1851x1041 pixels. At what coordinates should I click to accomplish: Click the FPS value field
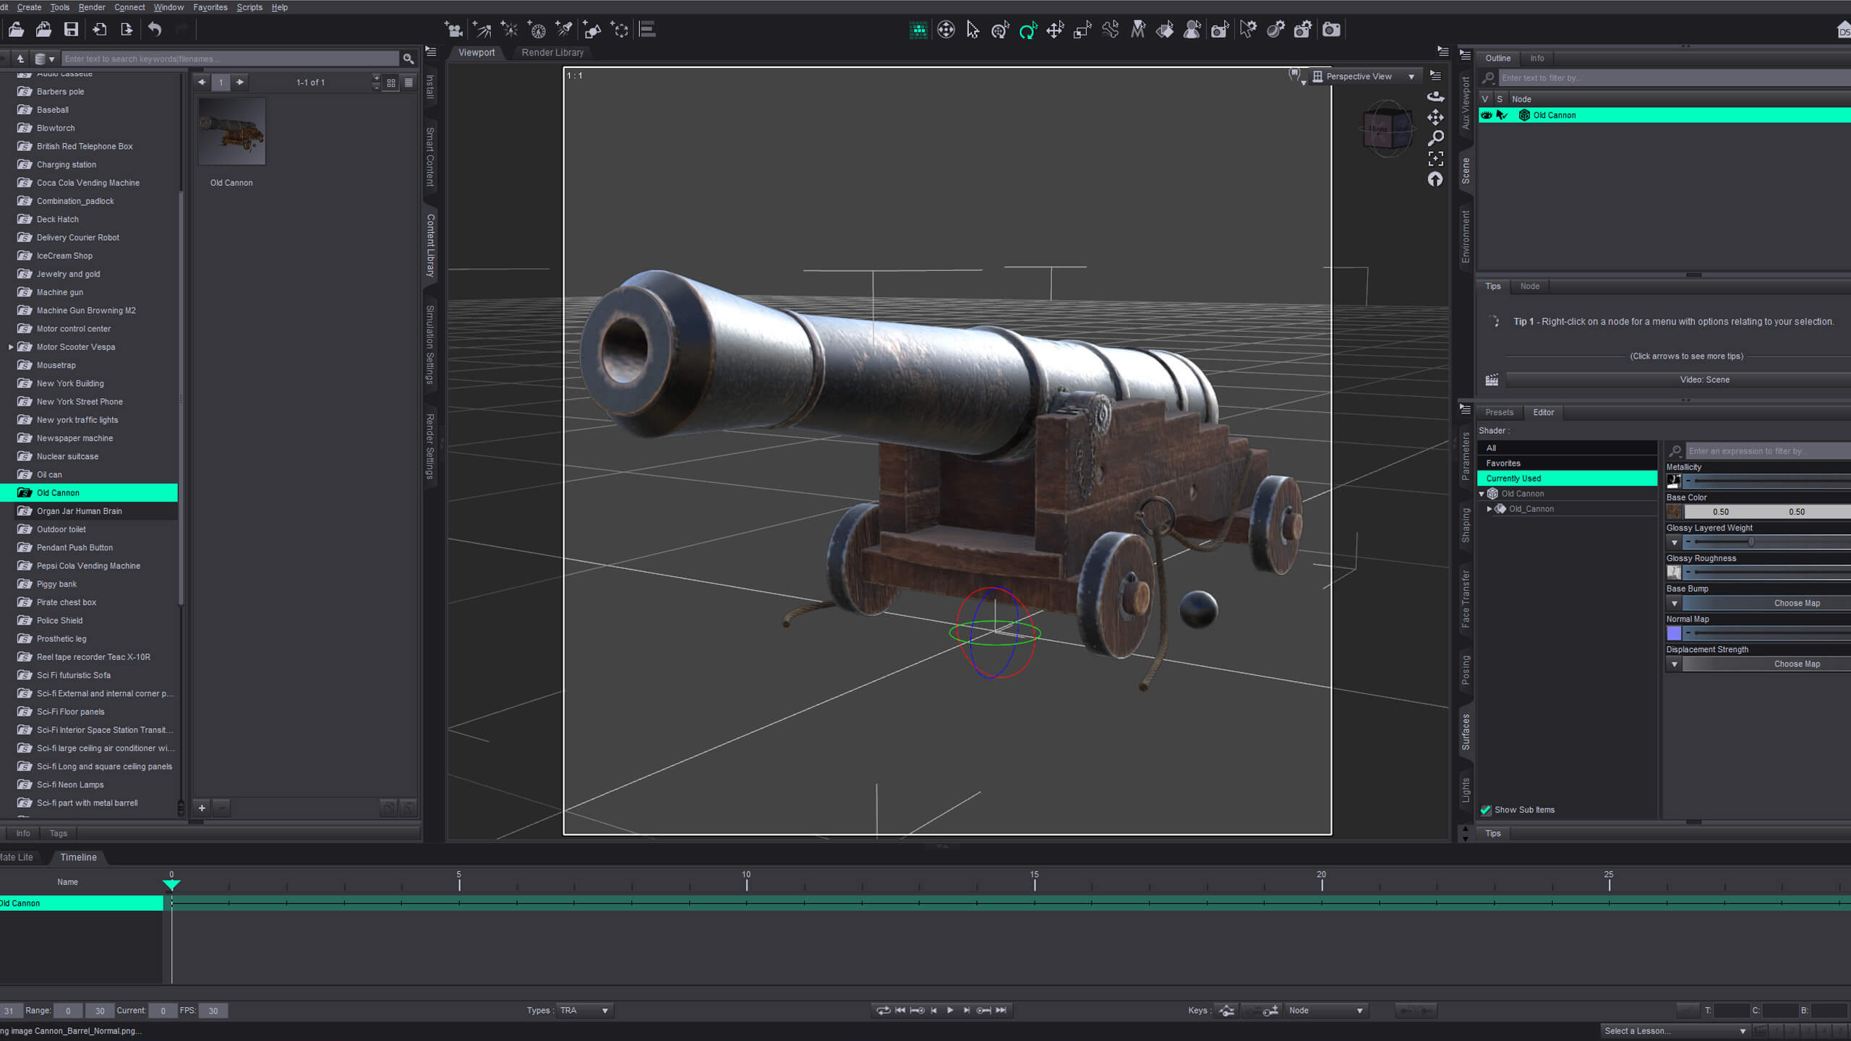pyautogui.click(x=213, y=1011)
